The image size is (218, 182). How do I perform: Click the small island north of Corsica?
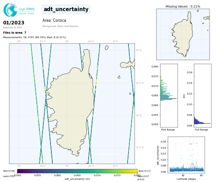click(106, 47)
